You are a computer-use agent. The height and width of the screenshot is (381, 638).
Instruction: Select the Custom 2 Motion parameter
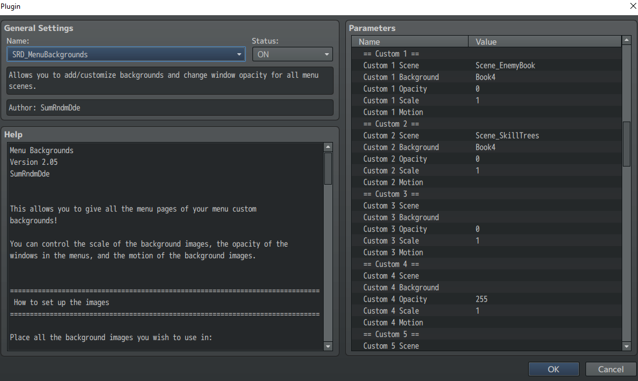click(487, 182)
